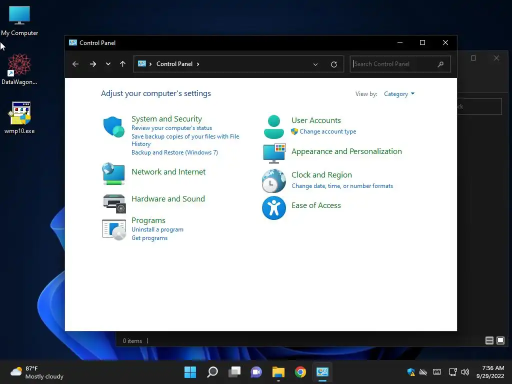Open touch keyboard tray icon
Screen dimensions: 512x384
click(437, 372)
